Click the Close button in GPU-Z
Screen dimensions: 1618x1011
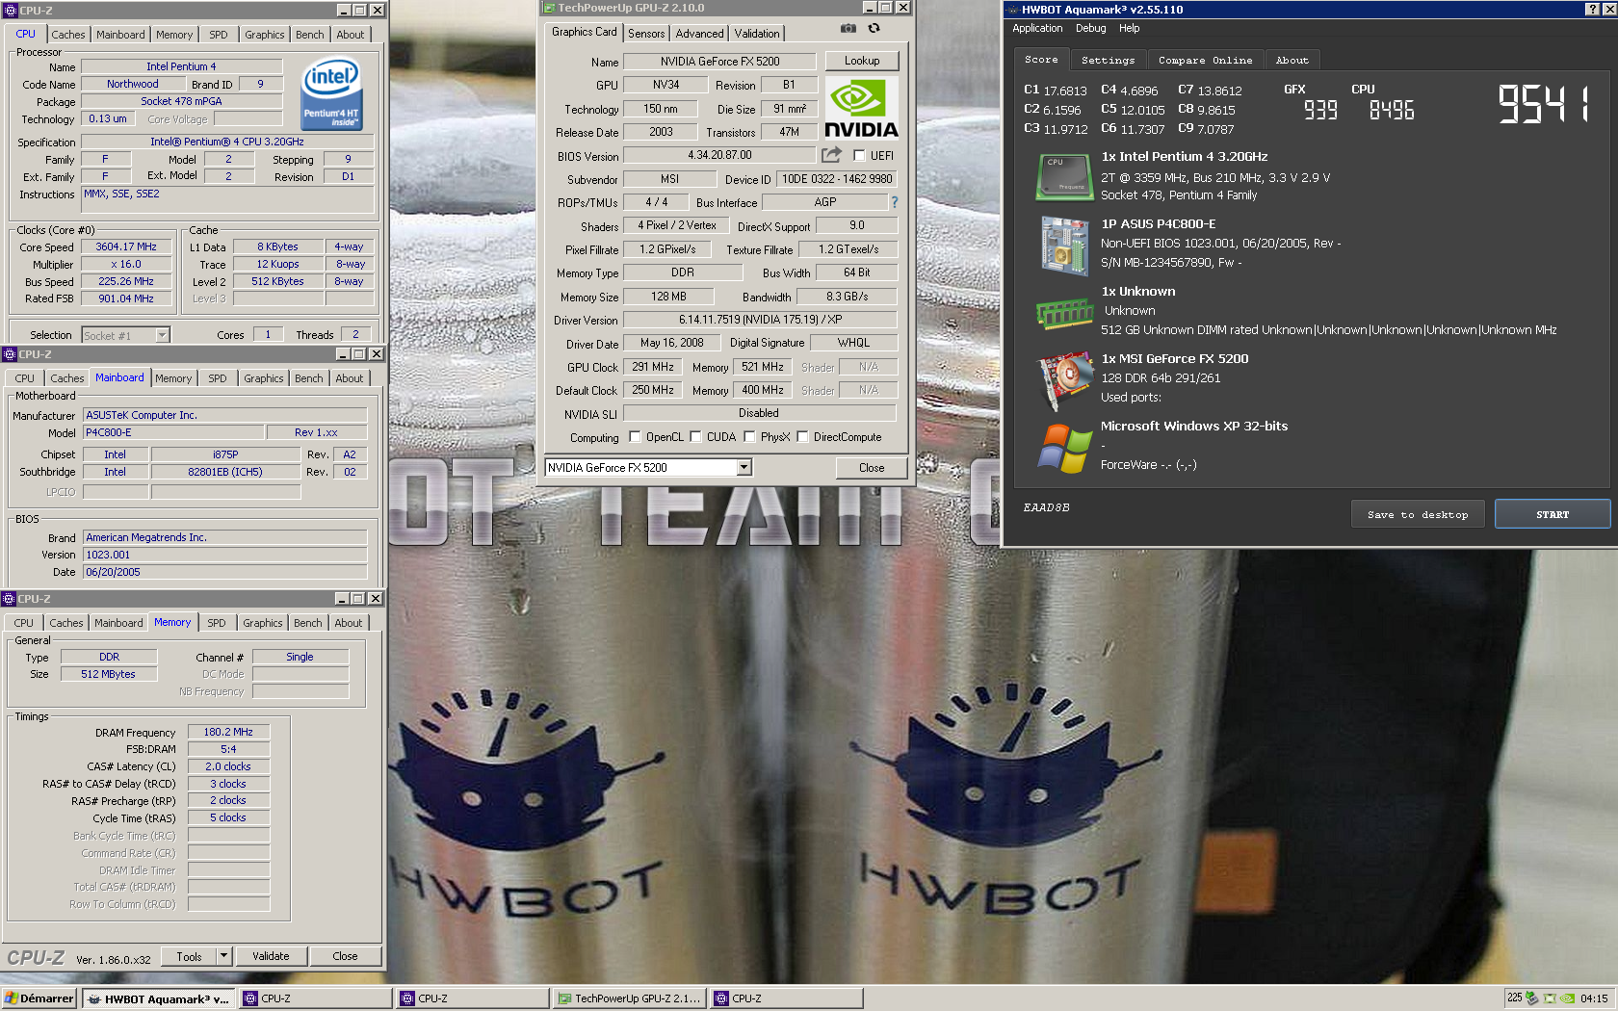[x=872, y=468]
